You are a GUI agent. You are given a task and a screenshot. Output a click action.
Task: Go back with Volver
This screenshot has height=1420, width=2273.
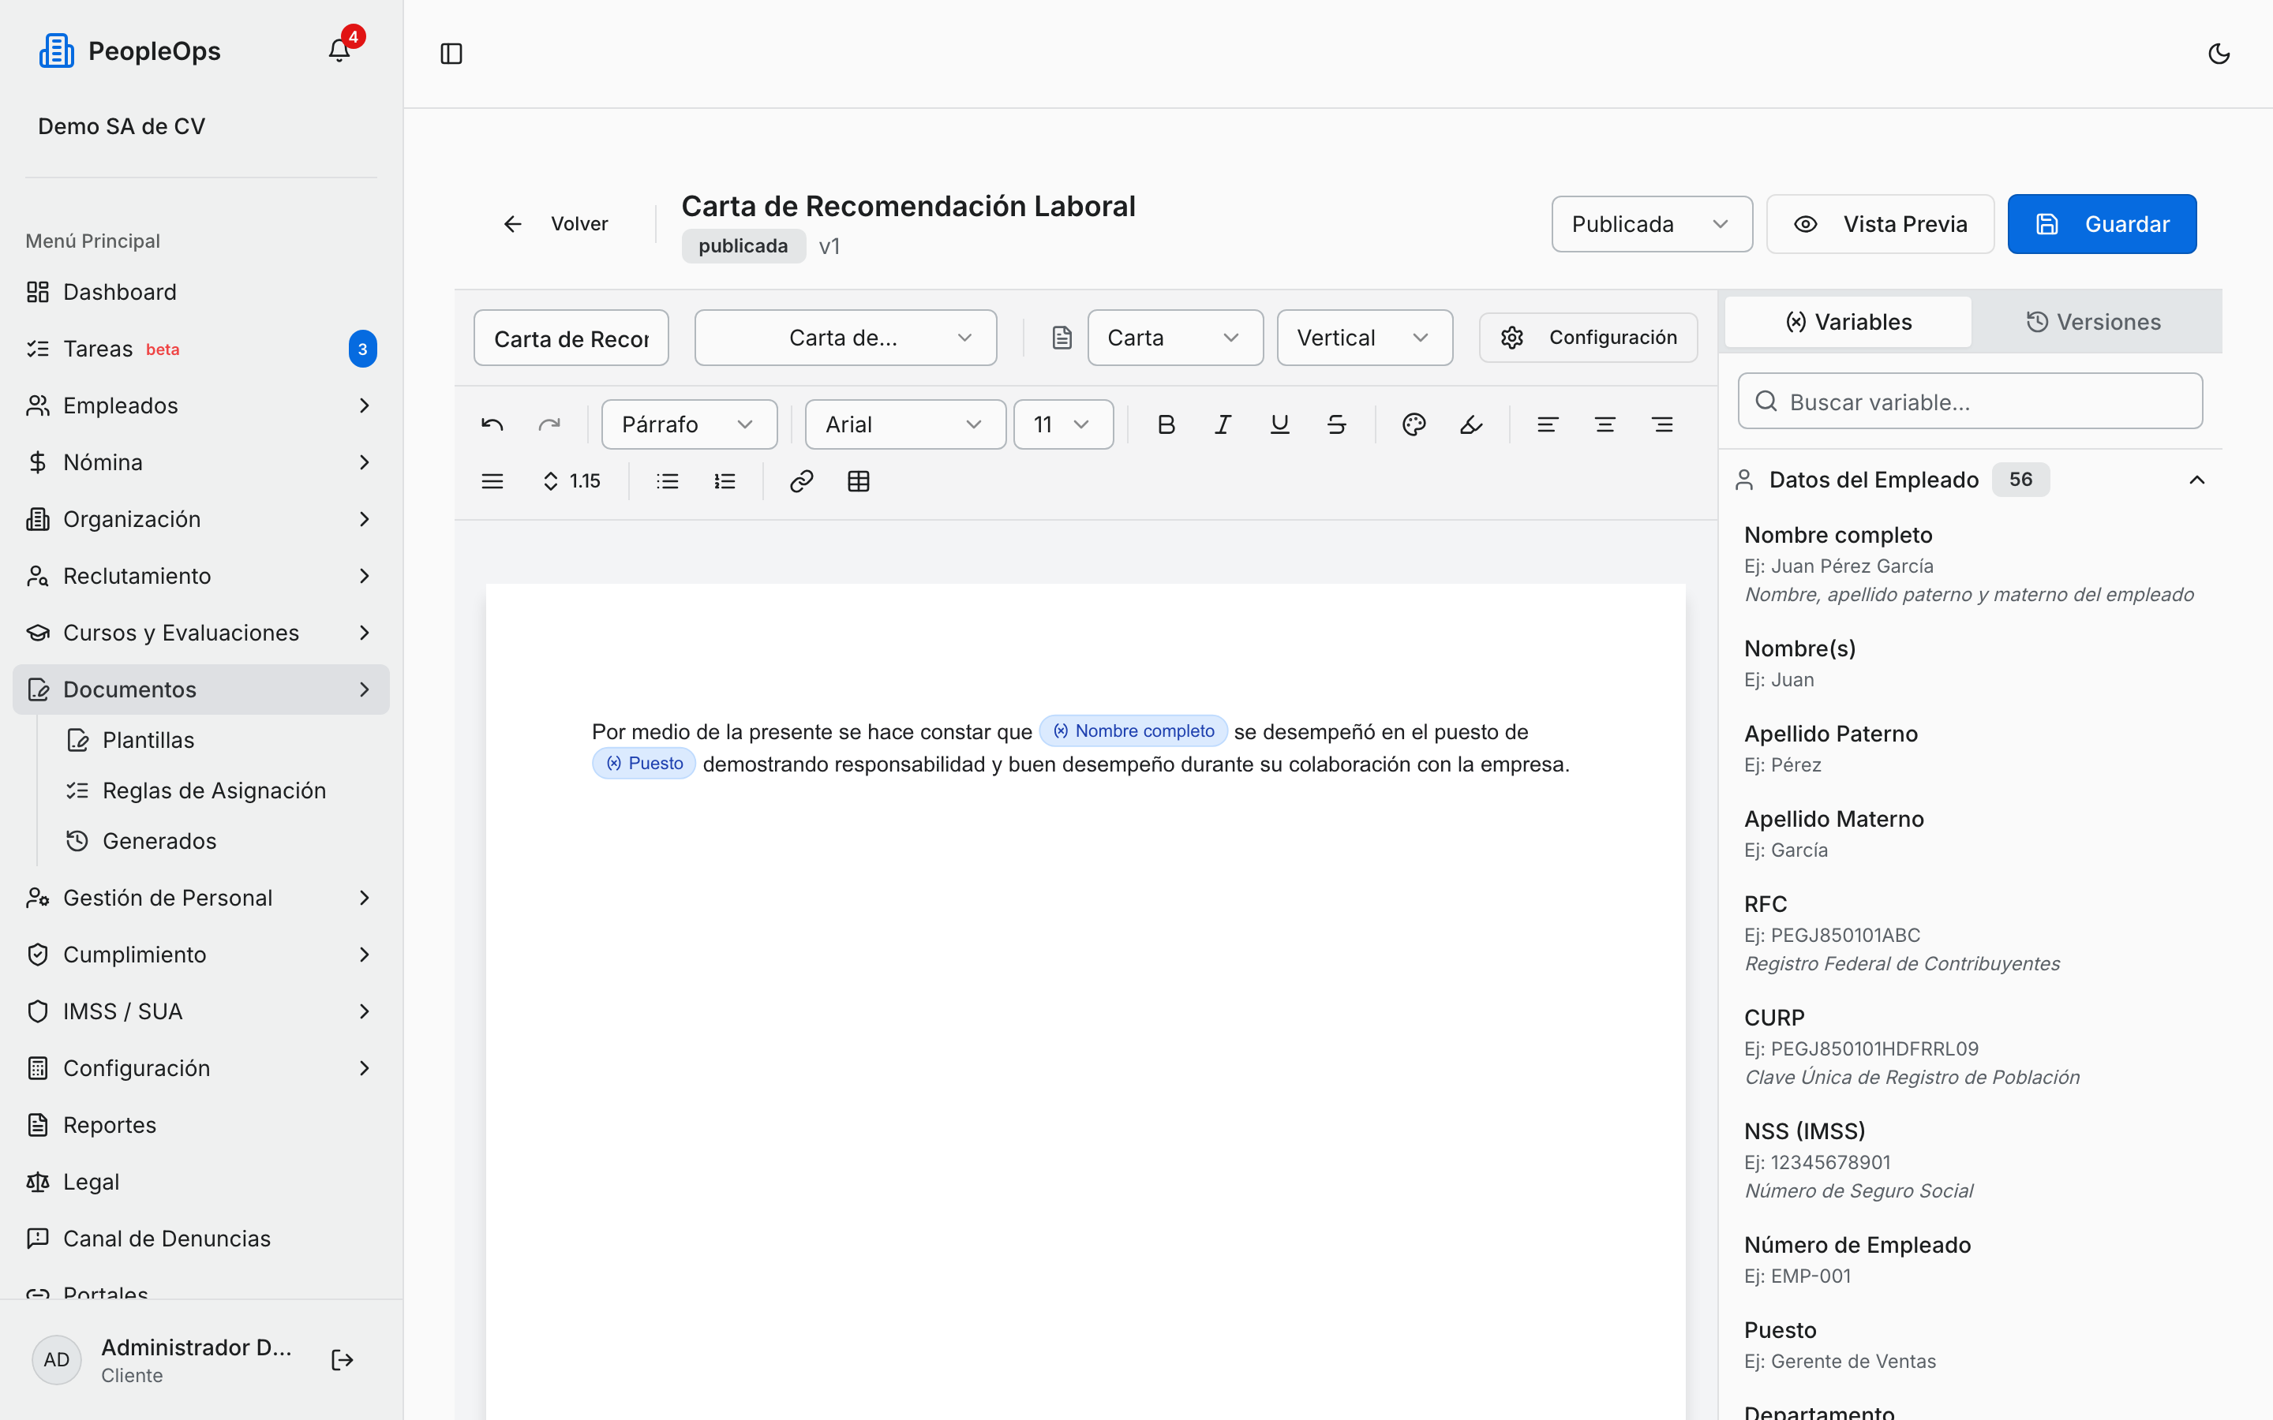pos(555,225)
